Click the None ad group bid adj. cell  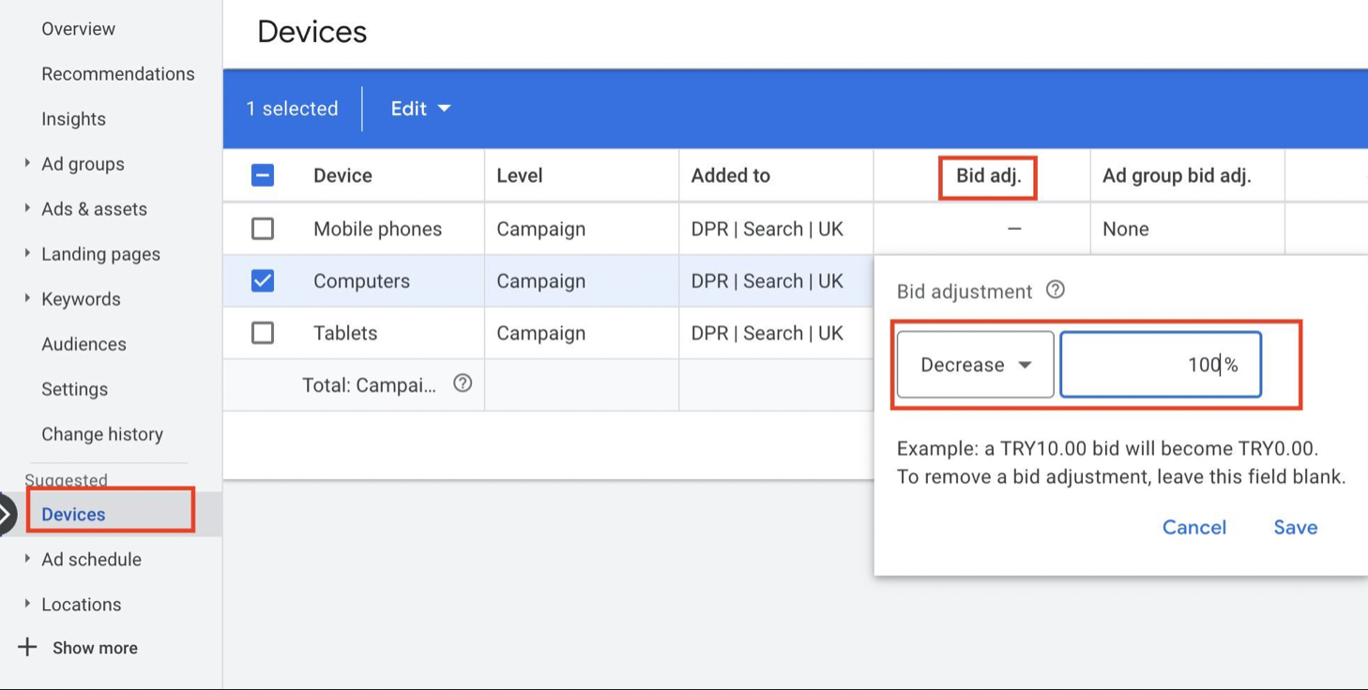pos(1125,229)
